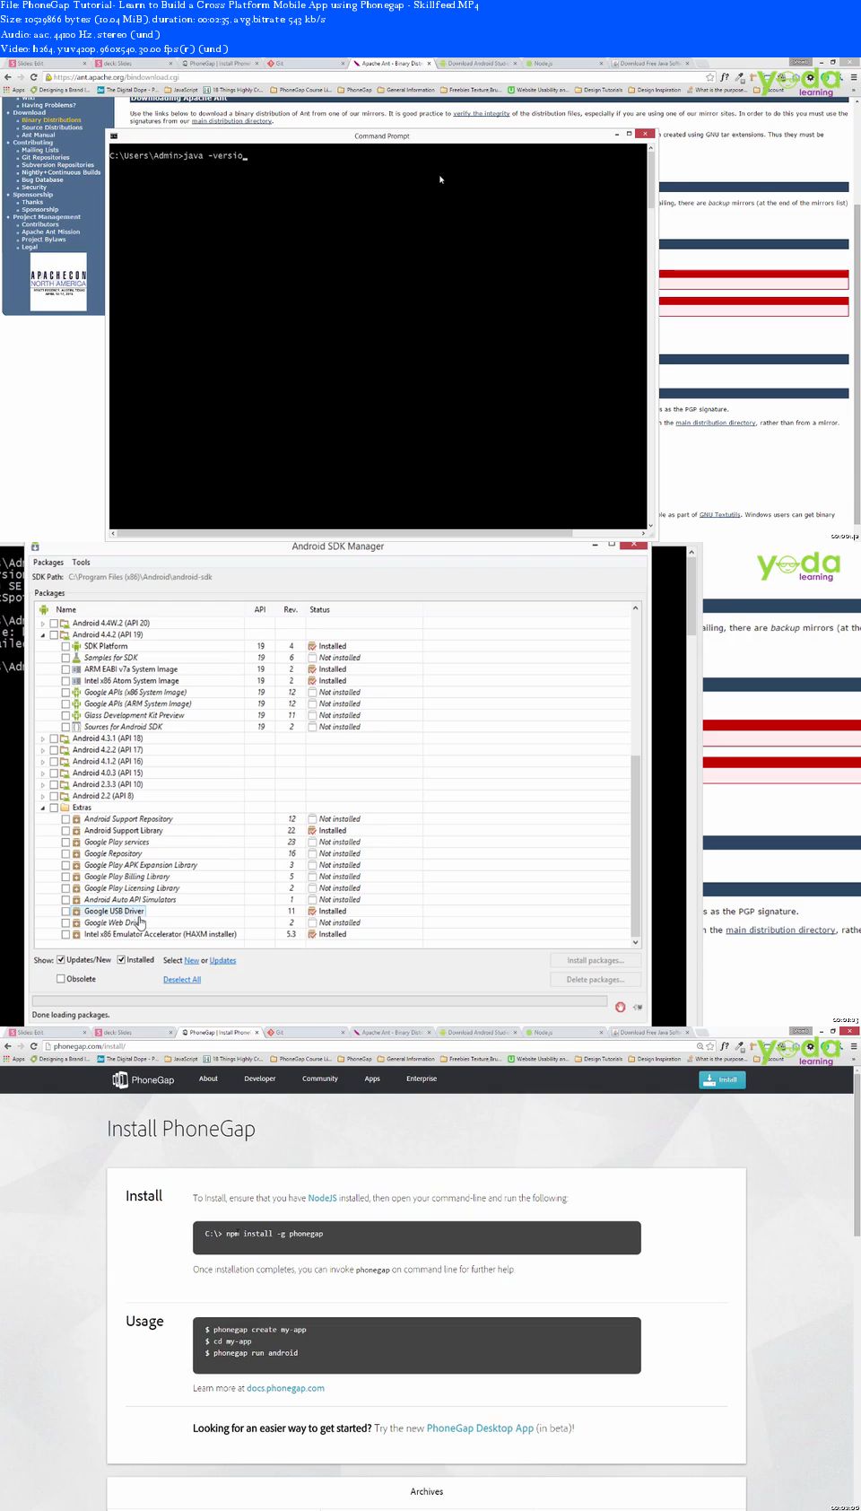Click Samples for SDK flask icon

coord(77,658)
